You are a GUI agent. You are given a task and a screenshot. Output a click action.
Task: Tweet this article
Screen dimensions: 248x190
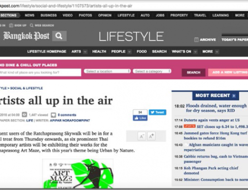click(157, 112)
